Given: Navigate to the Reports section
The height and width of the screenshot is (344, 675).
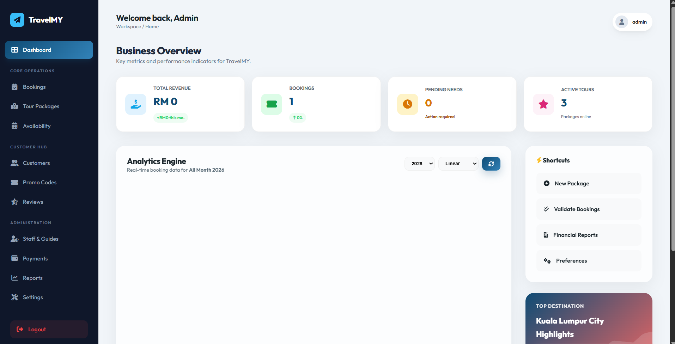Looking at the screenshot, I should (x=32, y=278).
